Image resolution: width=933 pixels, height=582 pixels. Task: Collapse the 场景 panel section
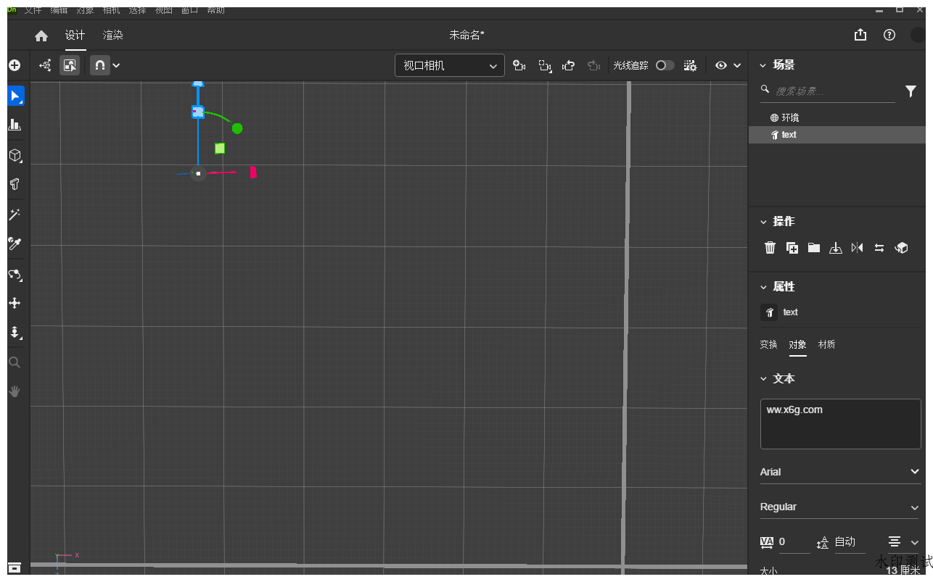(x=763, y=65)
